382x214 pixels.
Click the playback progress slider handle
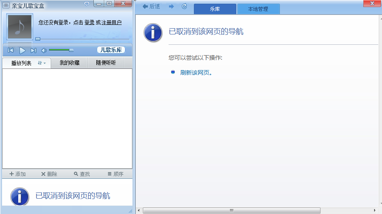coord(38,39)
